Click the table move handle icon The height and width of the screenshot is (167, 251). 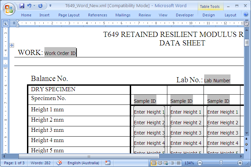click(x=12, y=45)
